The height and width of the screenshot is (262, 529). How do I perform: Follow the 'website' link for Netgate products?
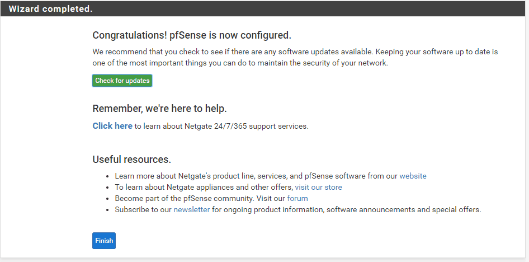pyautogui.click(x=413, y=176)
